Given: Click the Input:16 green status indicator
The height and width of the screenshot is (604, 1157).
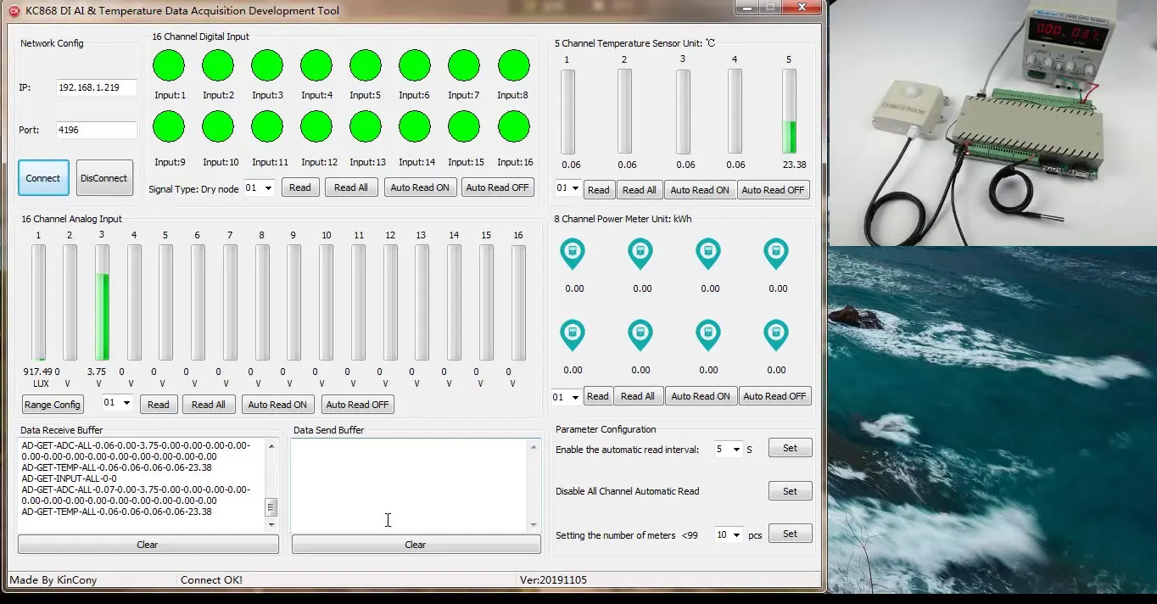Looking at the screenshot, I should [513, 126].
